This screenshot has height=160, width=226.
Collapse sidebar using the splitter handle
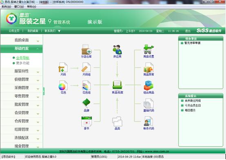[44, 91]
